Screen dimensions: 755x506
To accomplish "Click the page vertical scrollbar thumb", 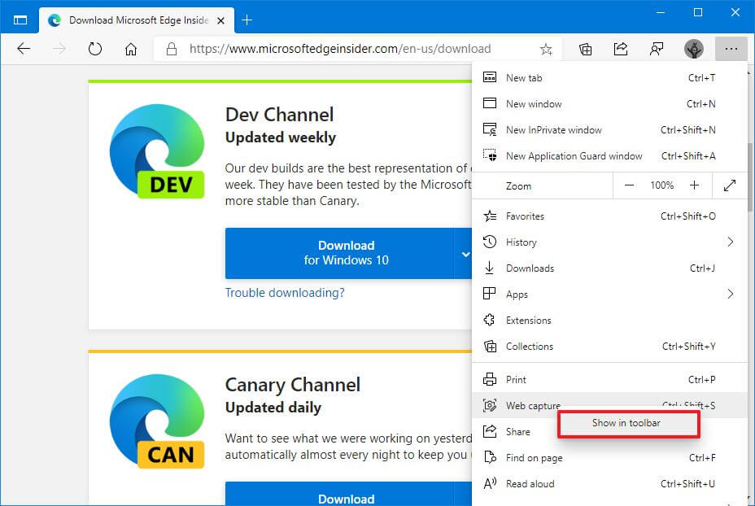I will pyautogui.click(x=750, y=177).
